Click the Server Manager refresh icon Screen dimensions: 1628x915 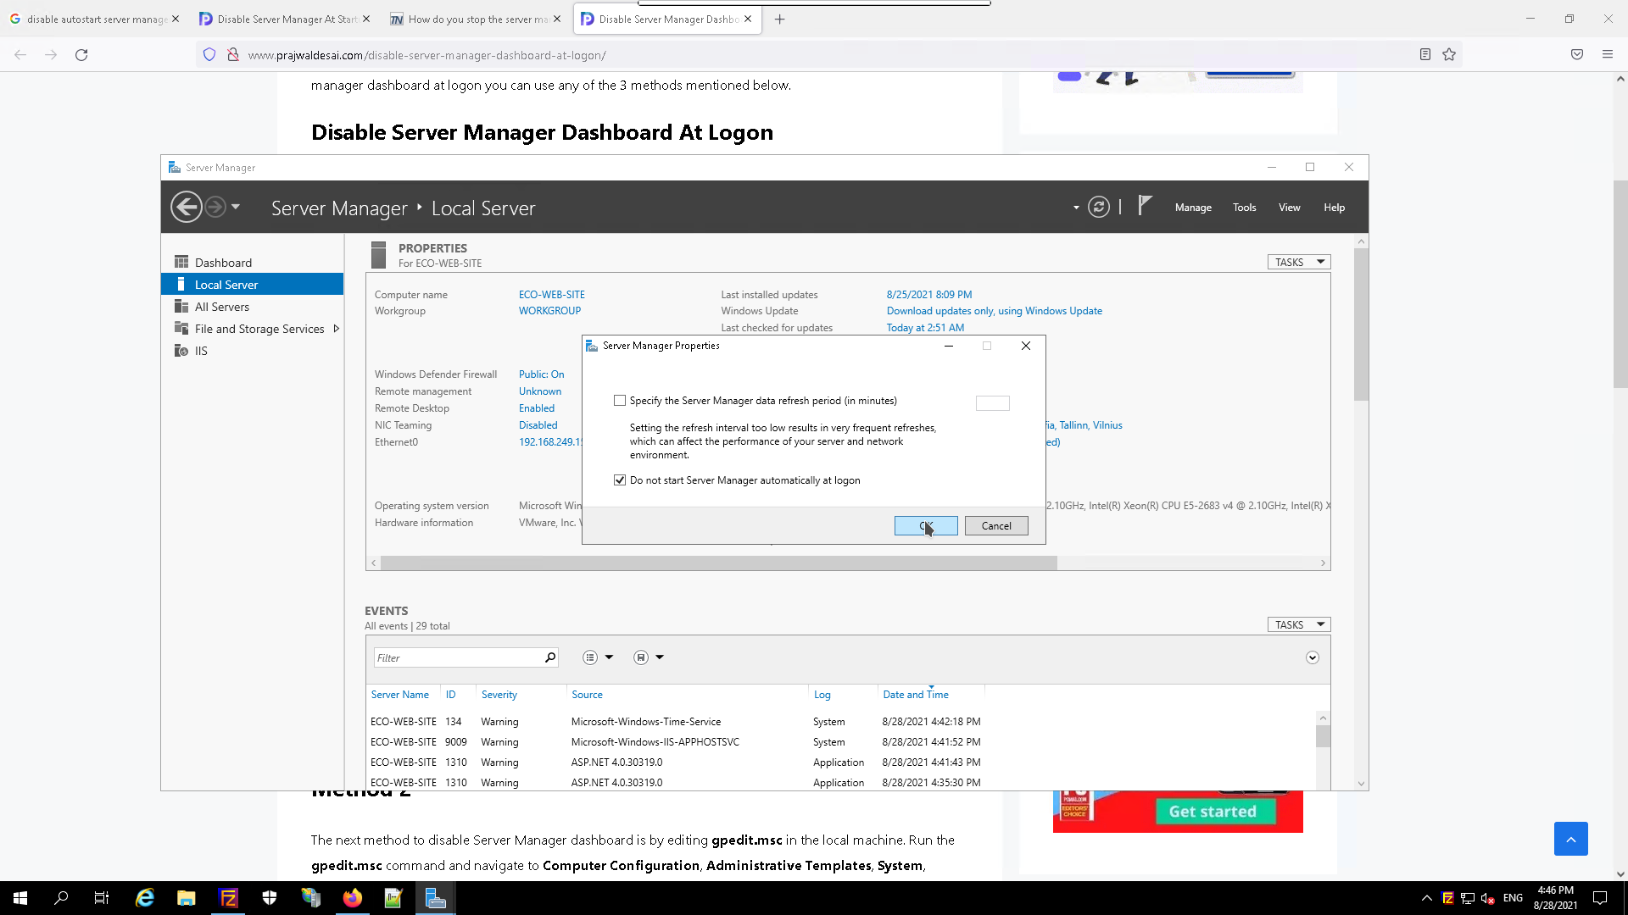(1098, 208)
